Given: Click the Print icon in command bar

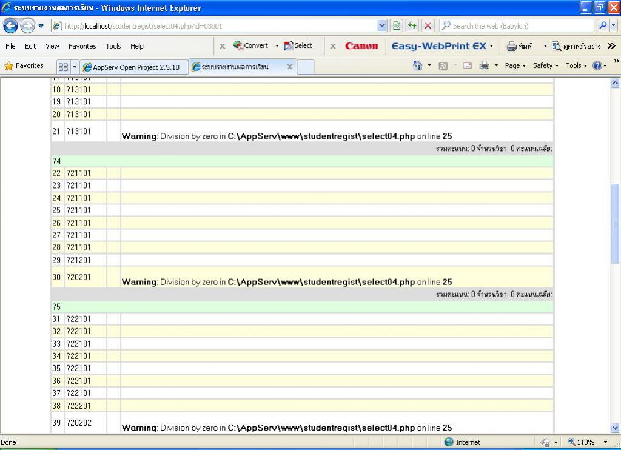Looking at the screenshot, I should [484, 65].
